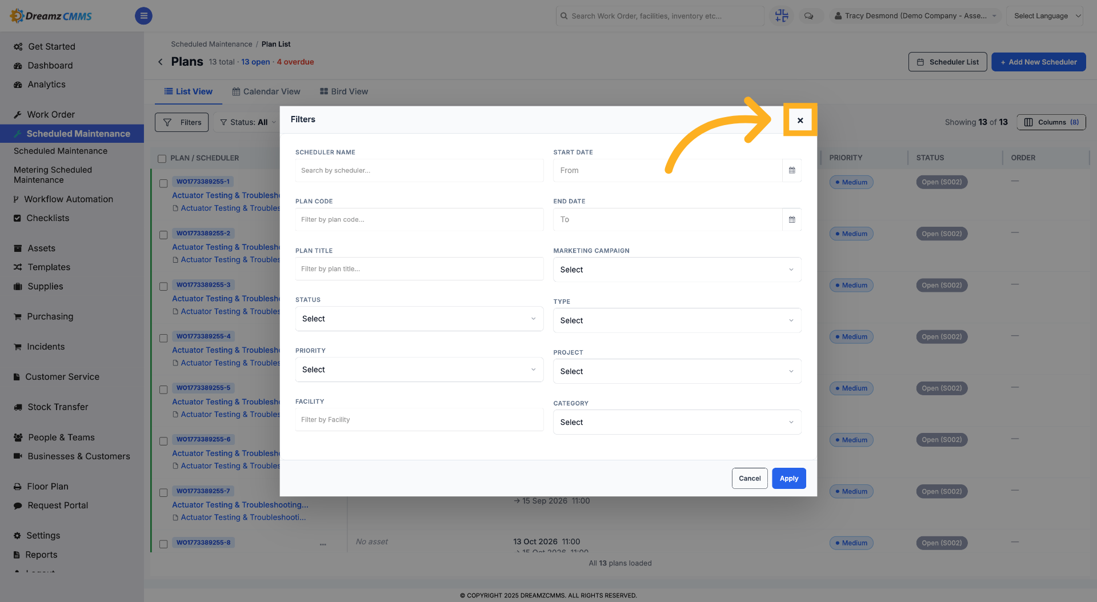Switch to Calendar View tab
Image resolution: width=1097 pixels, height=602 pixels.
coord(266,91)
